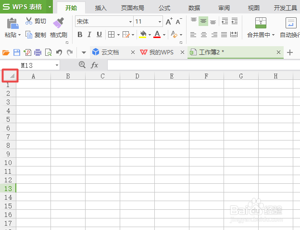This screenshot has height=230, width=300.
Task: Expand fill color dropdown arrow
Action: coord(150,35)
